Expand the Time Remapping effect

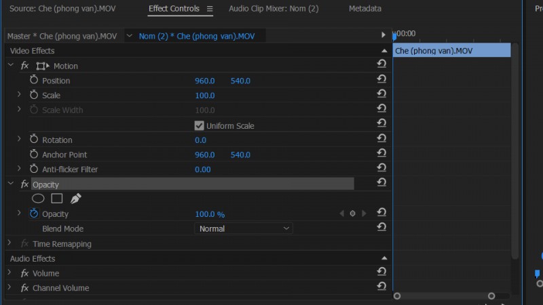point(10,243)
